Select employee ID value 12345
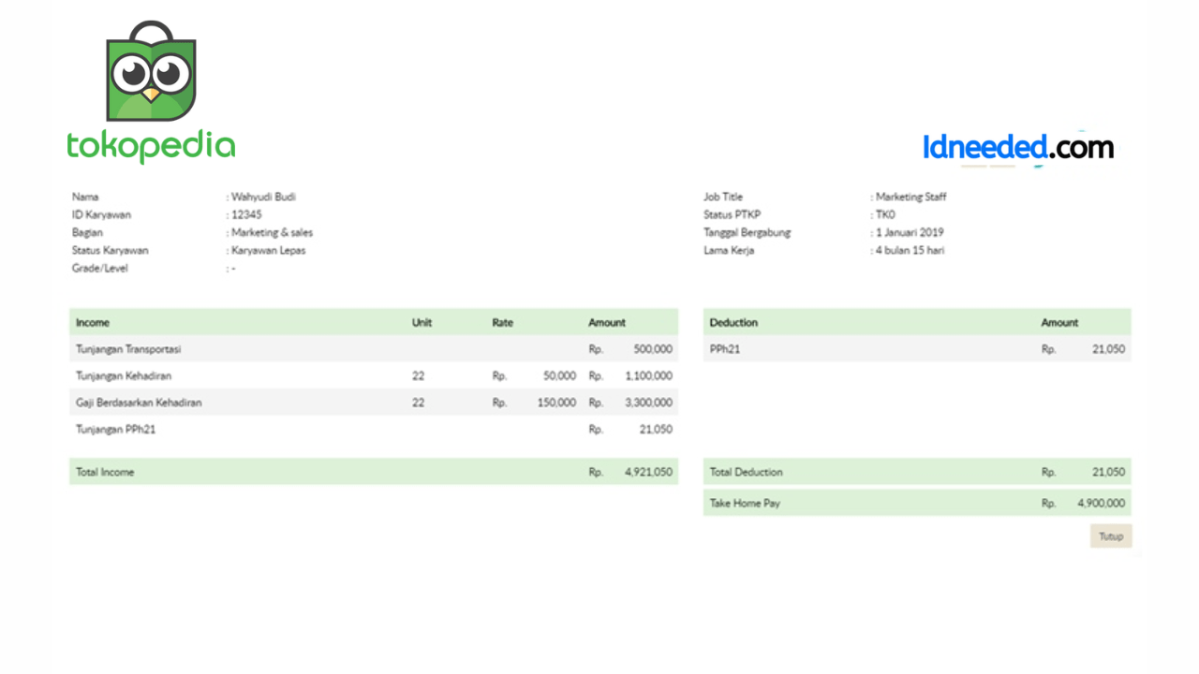 coord(246,214)
